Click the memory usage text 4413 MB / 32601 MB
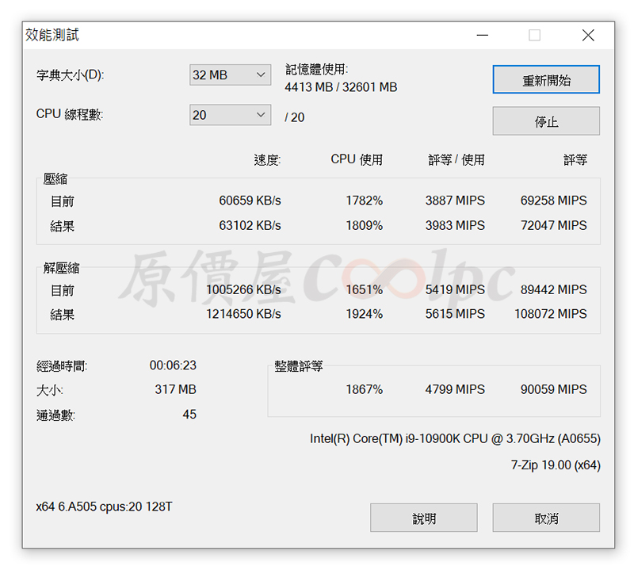 pos(341,87)
